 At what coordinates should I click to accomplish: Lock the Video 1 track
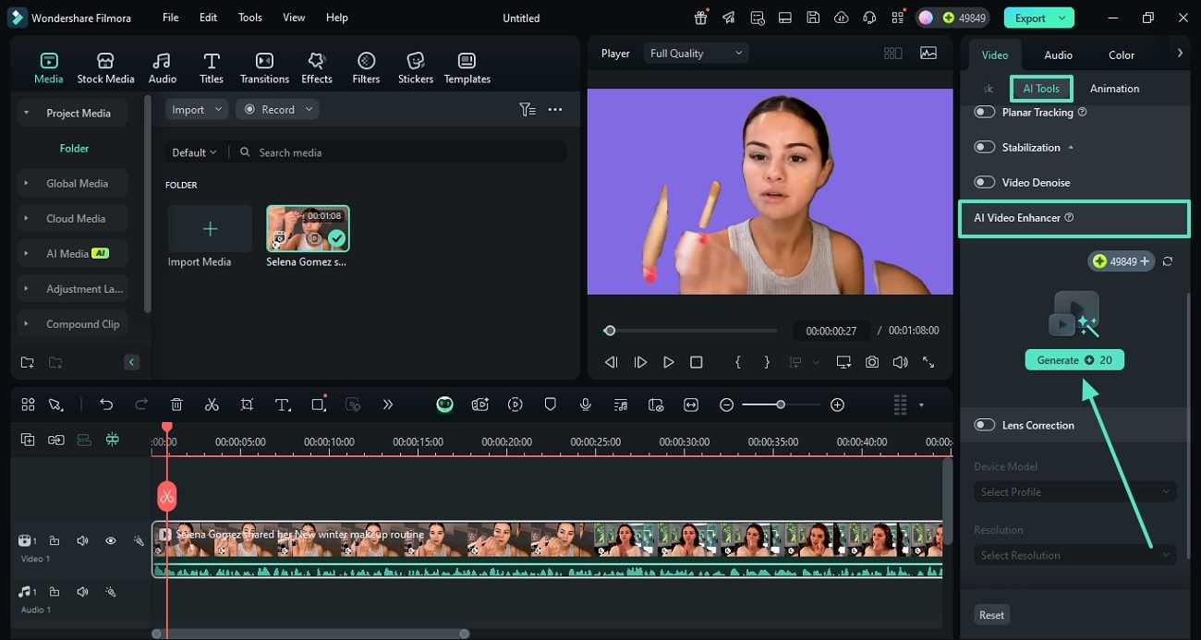pyautogui.click(x=55, y=541)
